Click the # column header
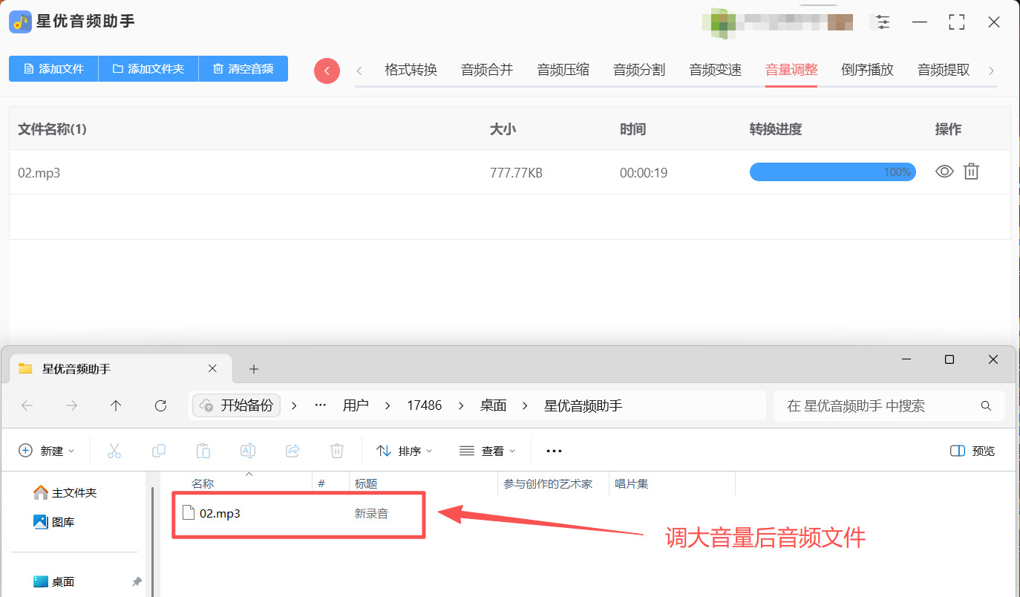Viewport: 1020px width, 597px height. pos(321,483)
